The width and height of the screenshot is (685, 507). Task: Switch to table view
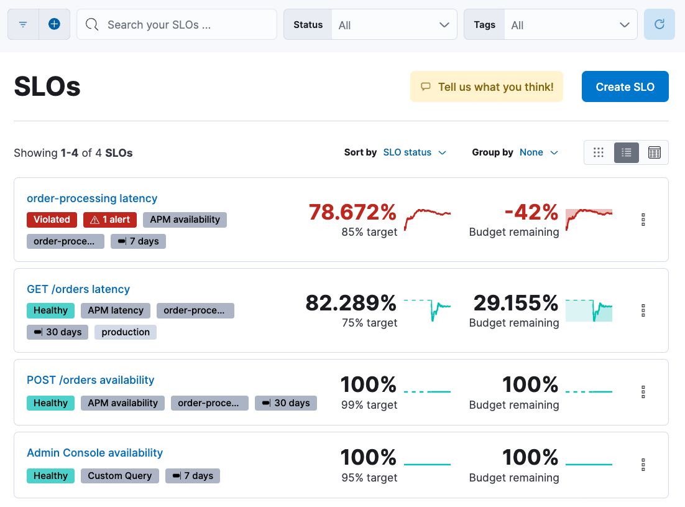click(654, 152)
